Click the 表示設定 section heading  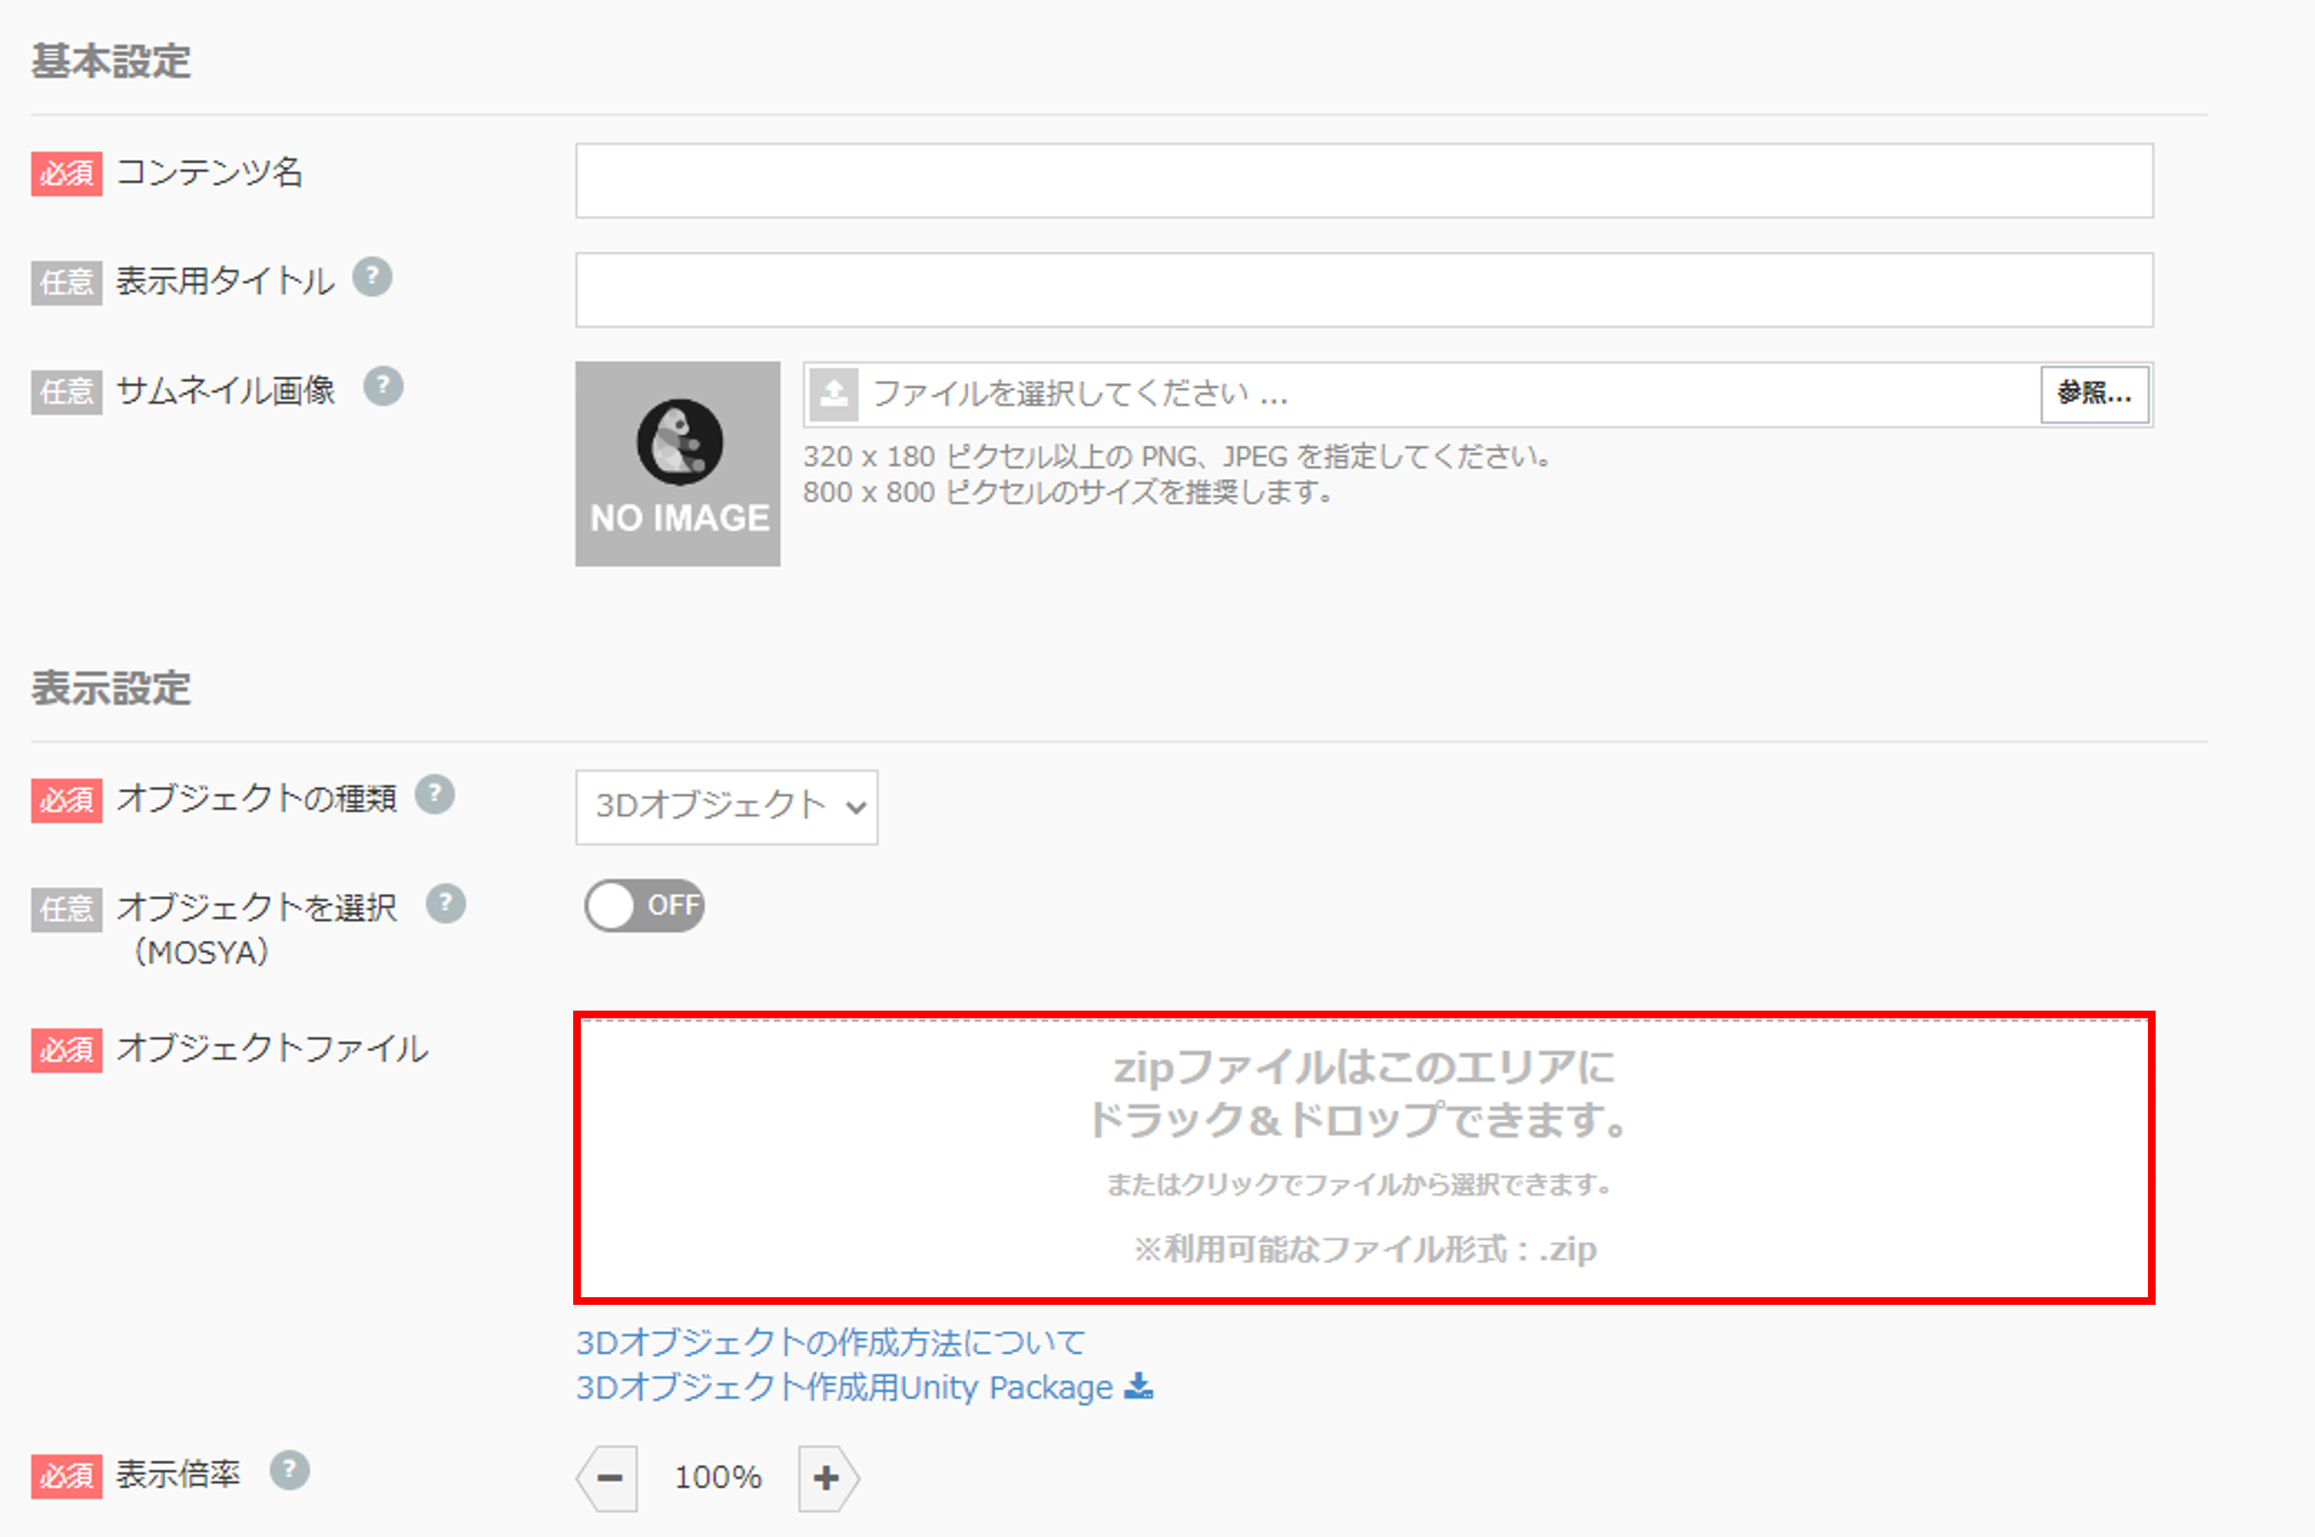(111, 688)
